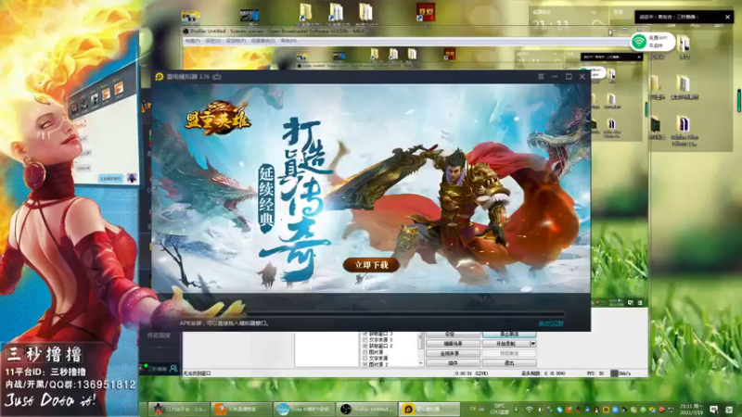Open the QQ group link in LDPlayer footer
742x417 pixels.
pos(551,323)
